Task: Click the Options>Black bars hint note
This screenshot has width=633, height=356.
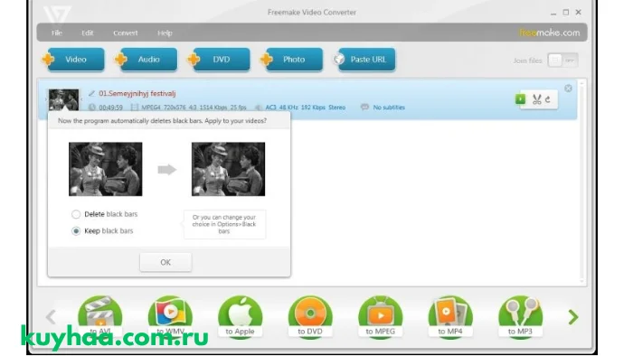Action: click(x=224, y=224)
